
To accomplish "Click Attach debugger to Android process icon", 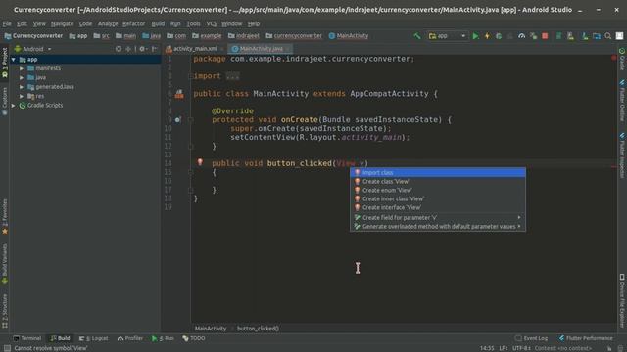I will click(x=533, y=36).
